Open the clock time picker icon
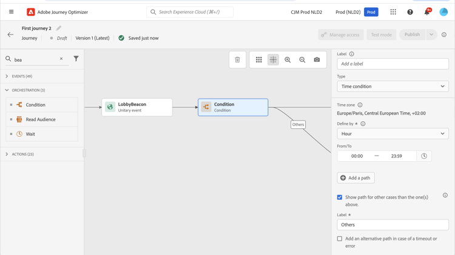 tap(424, 156)
